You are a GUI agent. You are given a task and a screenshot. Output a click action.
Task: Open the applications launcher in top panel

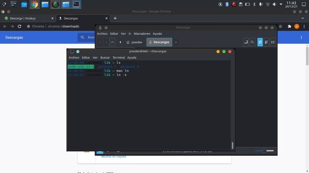coord(4,4)
